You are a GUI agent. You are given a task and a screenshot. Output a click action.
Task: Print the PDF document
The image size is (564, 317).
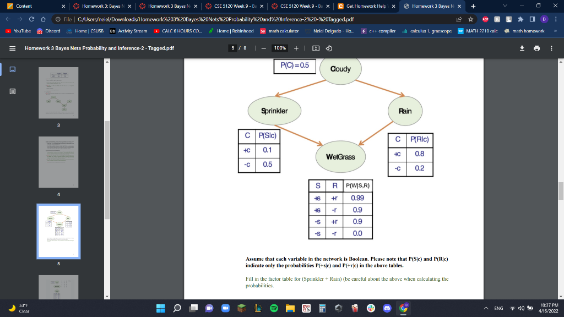coord(536,48)
